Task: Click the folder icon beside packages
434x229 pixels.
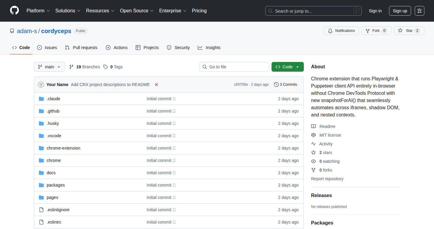Action: [x=41, y=185]
